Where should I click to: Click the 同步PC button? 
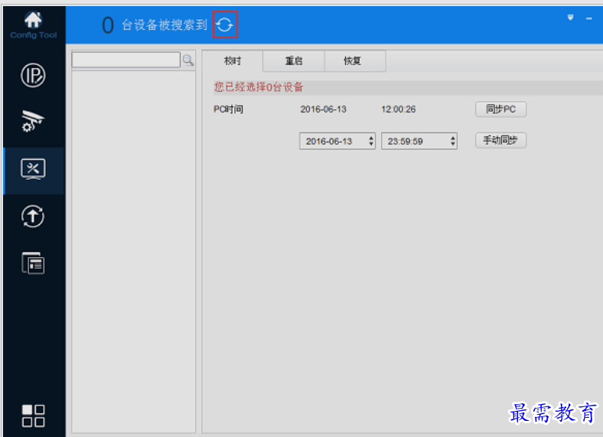tap(500, 109)
